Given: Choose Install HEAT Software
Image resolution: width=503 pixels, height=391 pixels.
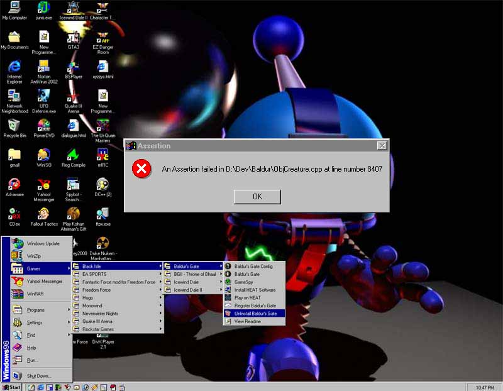Looking at the screenshot, I should (x=254, y=290).
